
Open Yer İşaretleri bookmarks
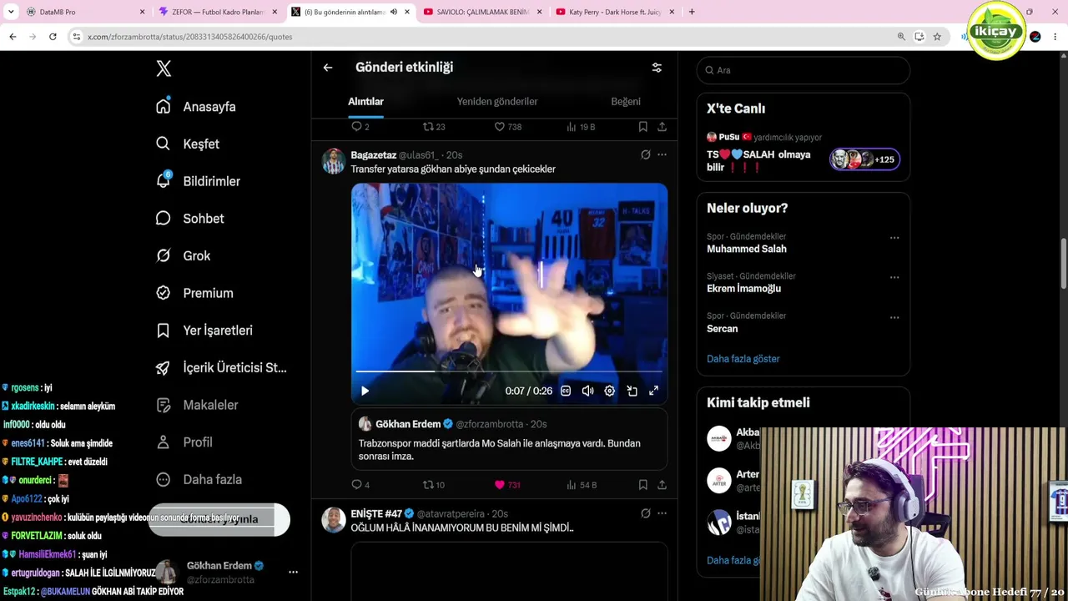pos(204,331)
